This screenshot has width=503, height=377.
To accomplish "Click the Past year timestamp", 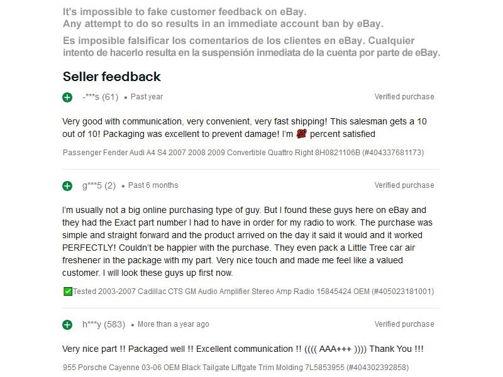I will click(146, 97).
